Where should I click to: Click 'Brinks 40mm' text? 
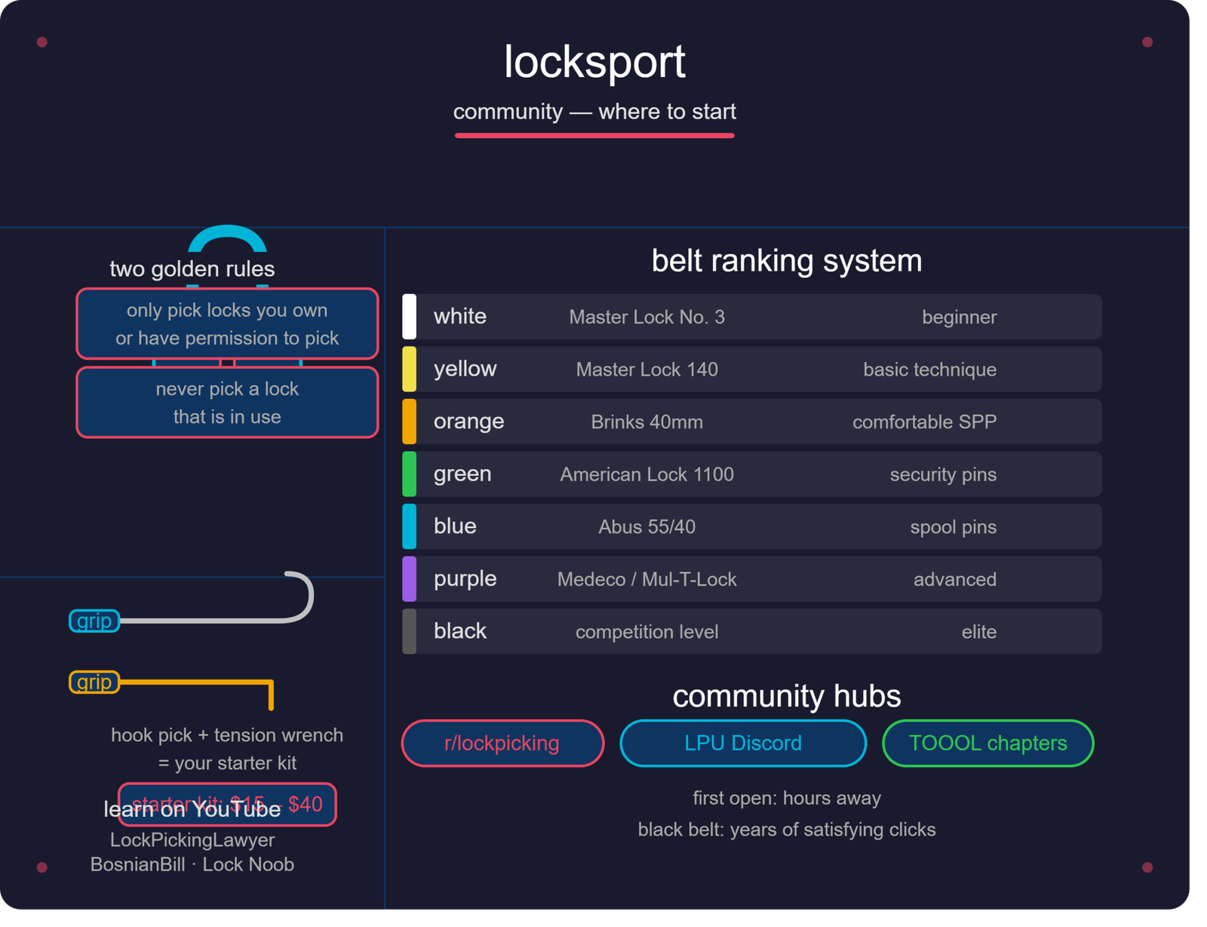(646, 422)
